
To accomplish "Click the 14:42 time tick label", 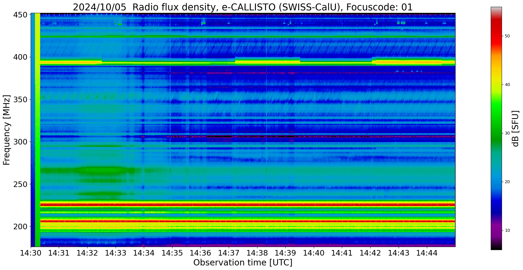I will 370,253.
